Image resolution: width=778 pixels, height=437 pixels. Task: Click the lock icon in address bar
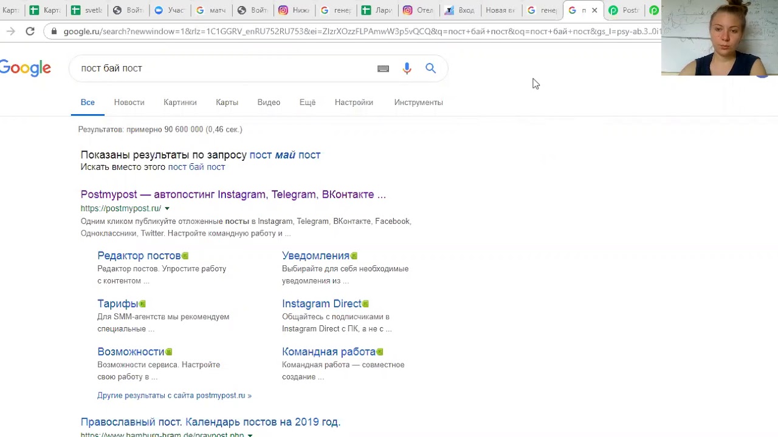[x=54, y=31]
